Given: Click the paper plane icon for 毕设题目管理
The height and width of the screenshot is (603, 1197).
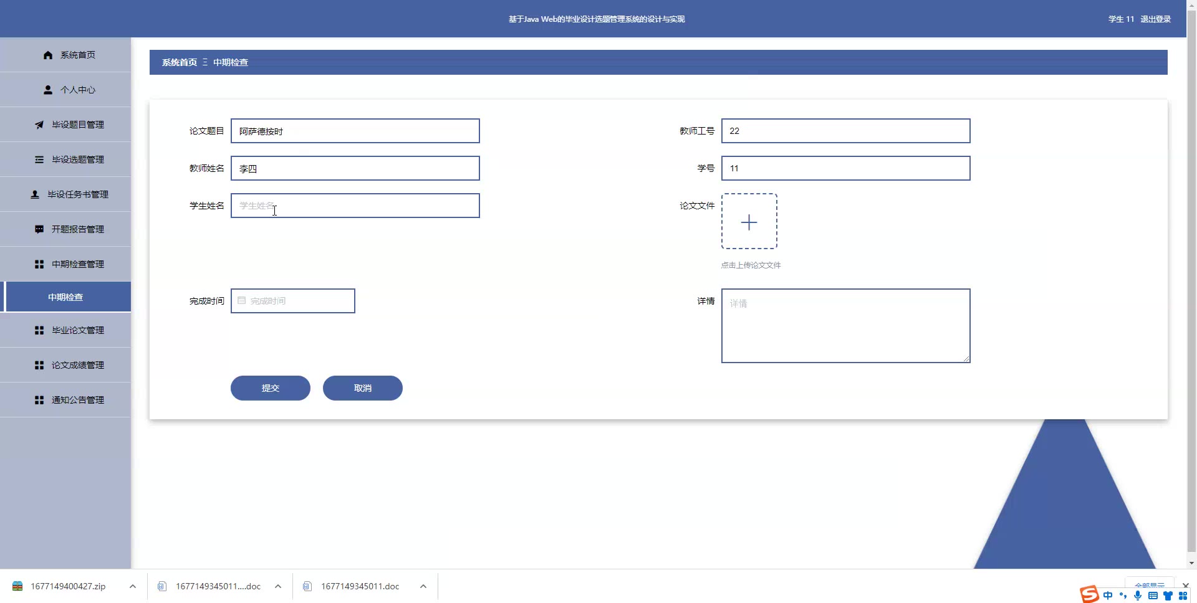Looking at the screenshot, I should [39, 125].
